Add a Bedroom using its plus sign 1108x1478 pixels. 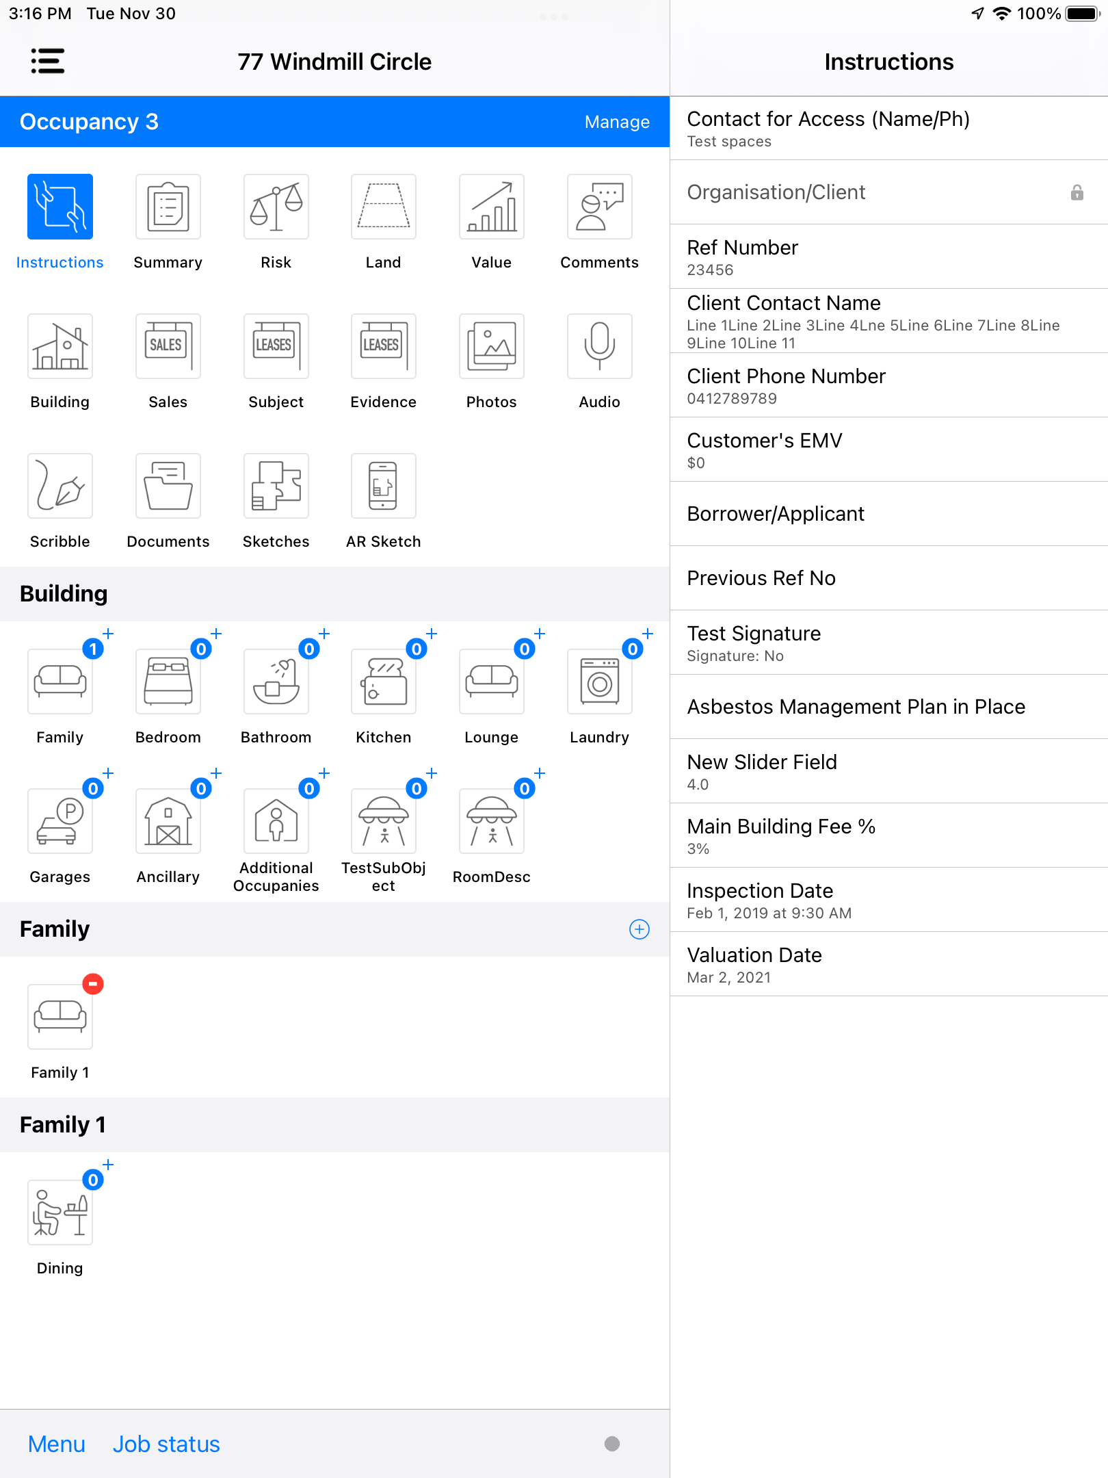click(x=216, y=634)
